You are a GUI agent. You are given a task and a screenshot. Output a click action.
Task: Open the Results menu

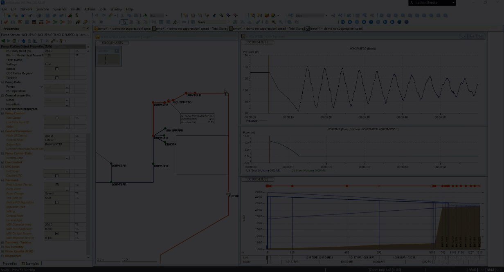75,9
